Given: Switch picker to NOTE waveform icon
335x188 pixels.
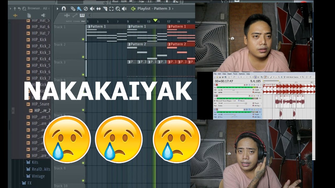Looking at the screenshot, I should click(67, 16).
